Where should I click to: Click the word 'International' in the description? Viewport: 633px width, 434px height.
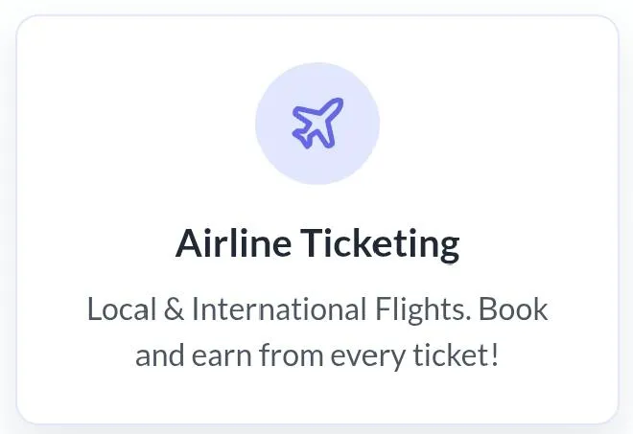click(x=278, y=309)
